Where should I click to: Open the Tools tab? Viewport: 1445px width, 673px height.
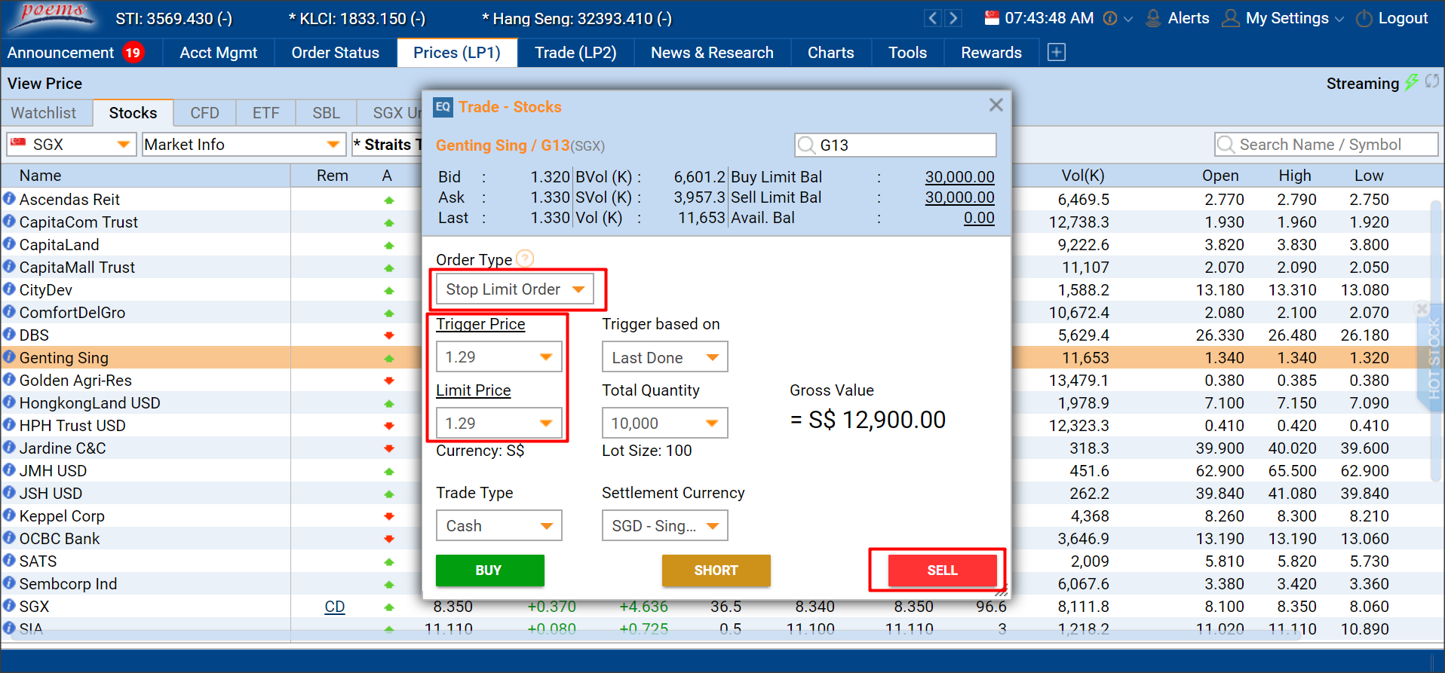pyautogui.click(x=907, y=53)
